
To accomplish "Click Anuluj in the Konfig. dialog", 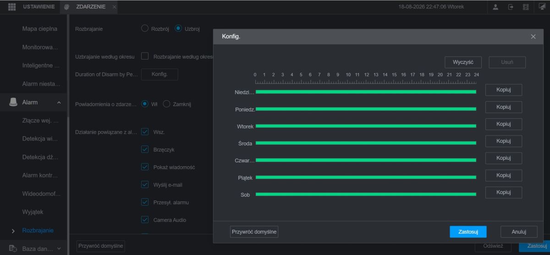I will click(x=518, y=232).
